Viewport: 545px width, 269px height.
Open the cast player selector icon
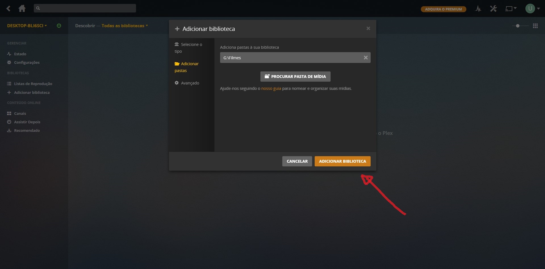point(511,9)
